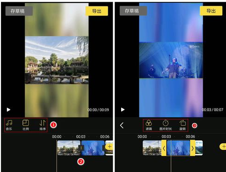226x172 pixels.
Task: Open the 旋转 rotate tool
Action: [182, 125]
